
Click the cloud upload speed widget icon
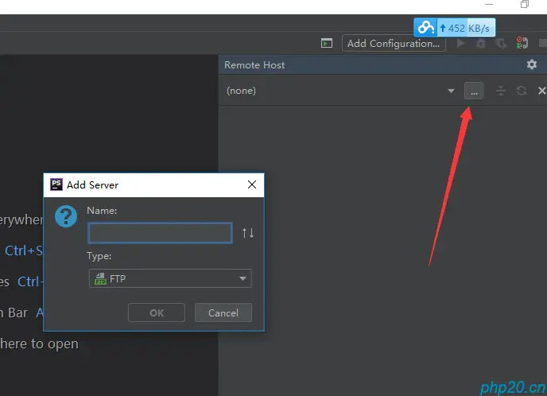pos(425,28)
